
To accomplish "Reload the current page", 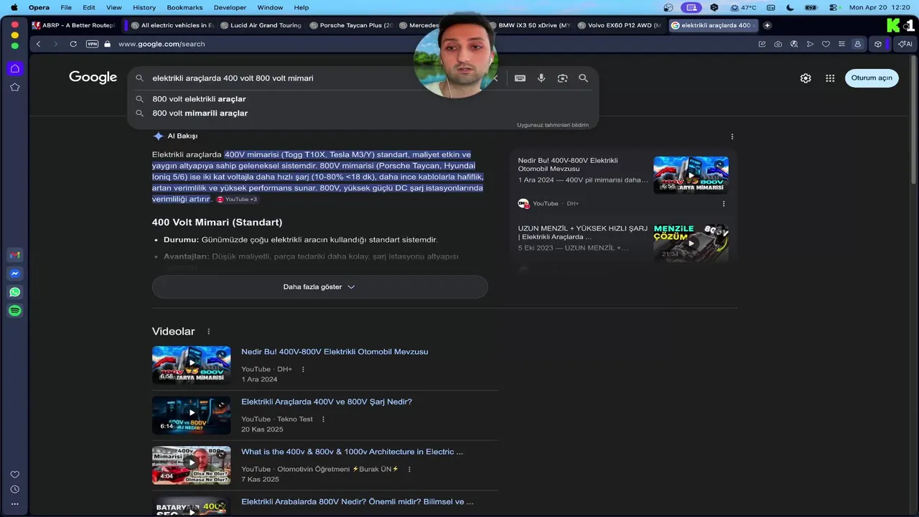I will tap(73, 44).
